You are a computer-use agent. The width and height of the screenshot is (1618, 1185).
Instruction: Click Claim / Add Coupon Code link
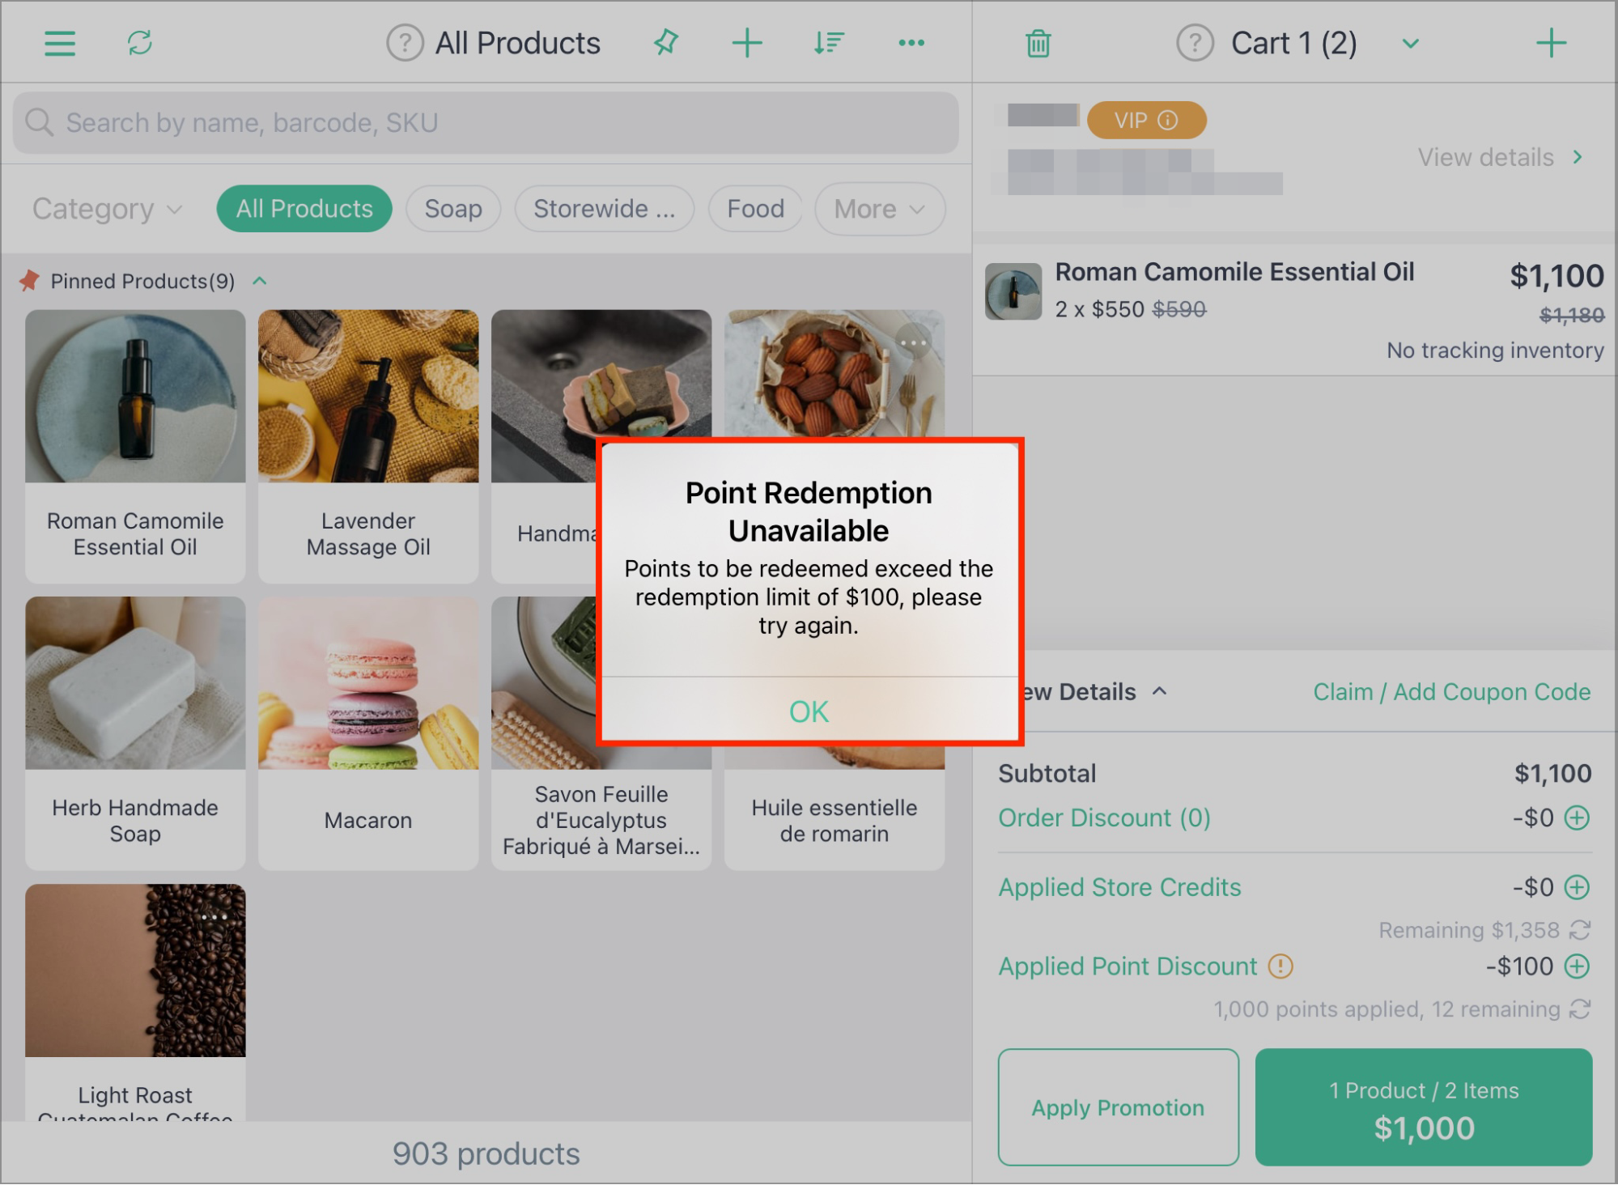tap(1451, 692)
